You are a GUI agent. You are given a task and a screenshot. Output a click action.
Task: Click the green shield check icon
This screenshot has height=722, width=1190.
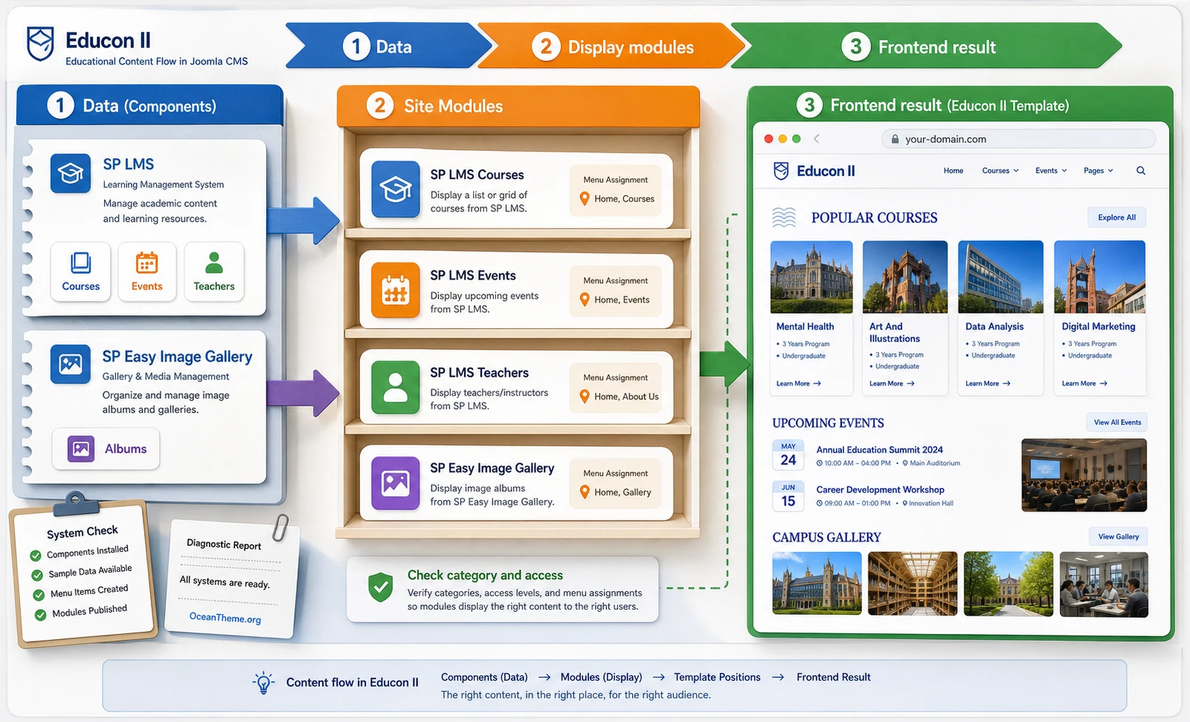point(381,588)
